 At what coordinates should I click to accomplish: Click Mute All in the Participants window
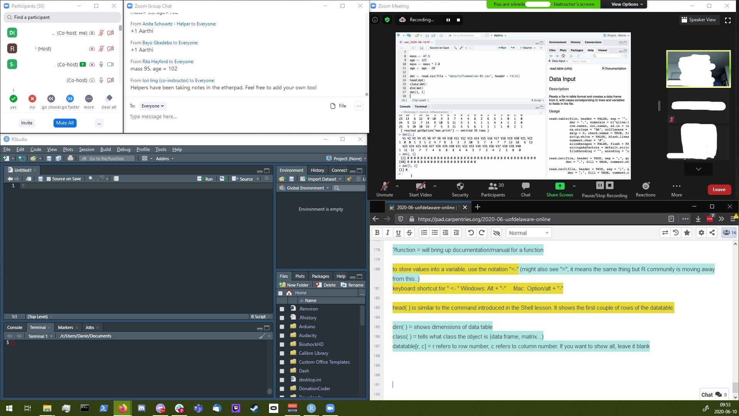click(65, 123)
